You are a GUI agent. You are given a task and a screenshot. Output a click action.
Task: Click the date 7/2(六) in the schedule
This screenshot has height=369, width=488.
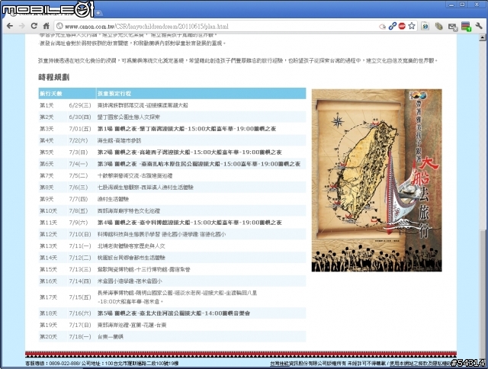79,140
